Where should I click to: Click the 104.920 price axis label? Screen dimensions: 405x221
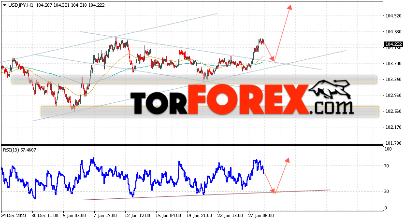point(393,16)
